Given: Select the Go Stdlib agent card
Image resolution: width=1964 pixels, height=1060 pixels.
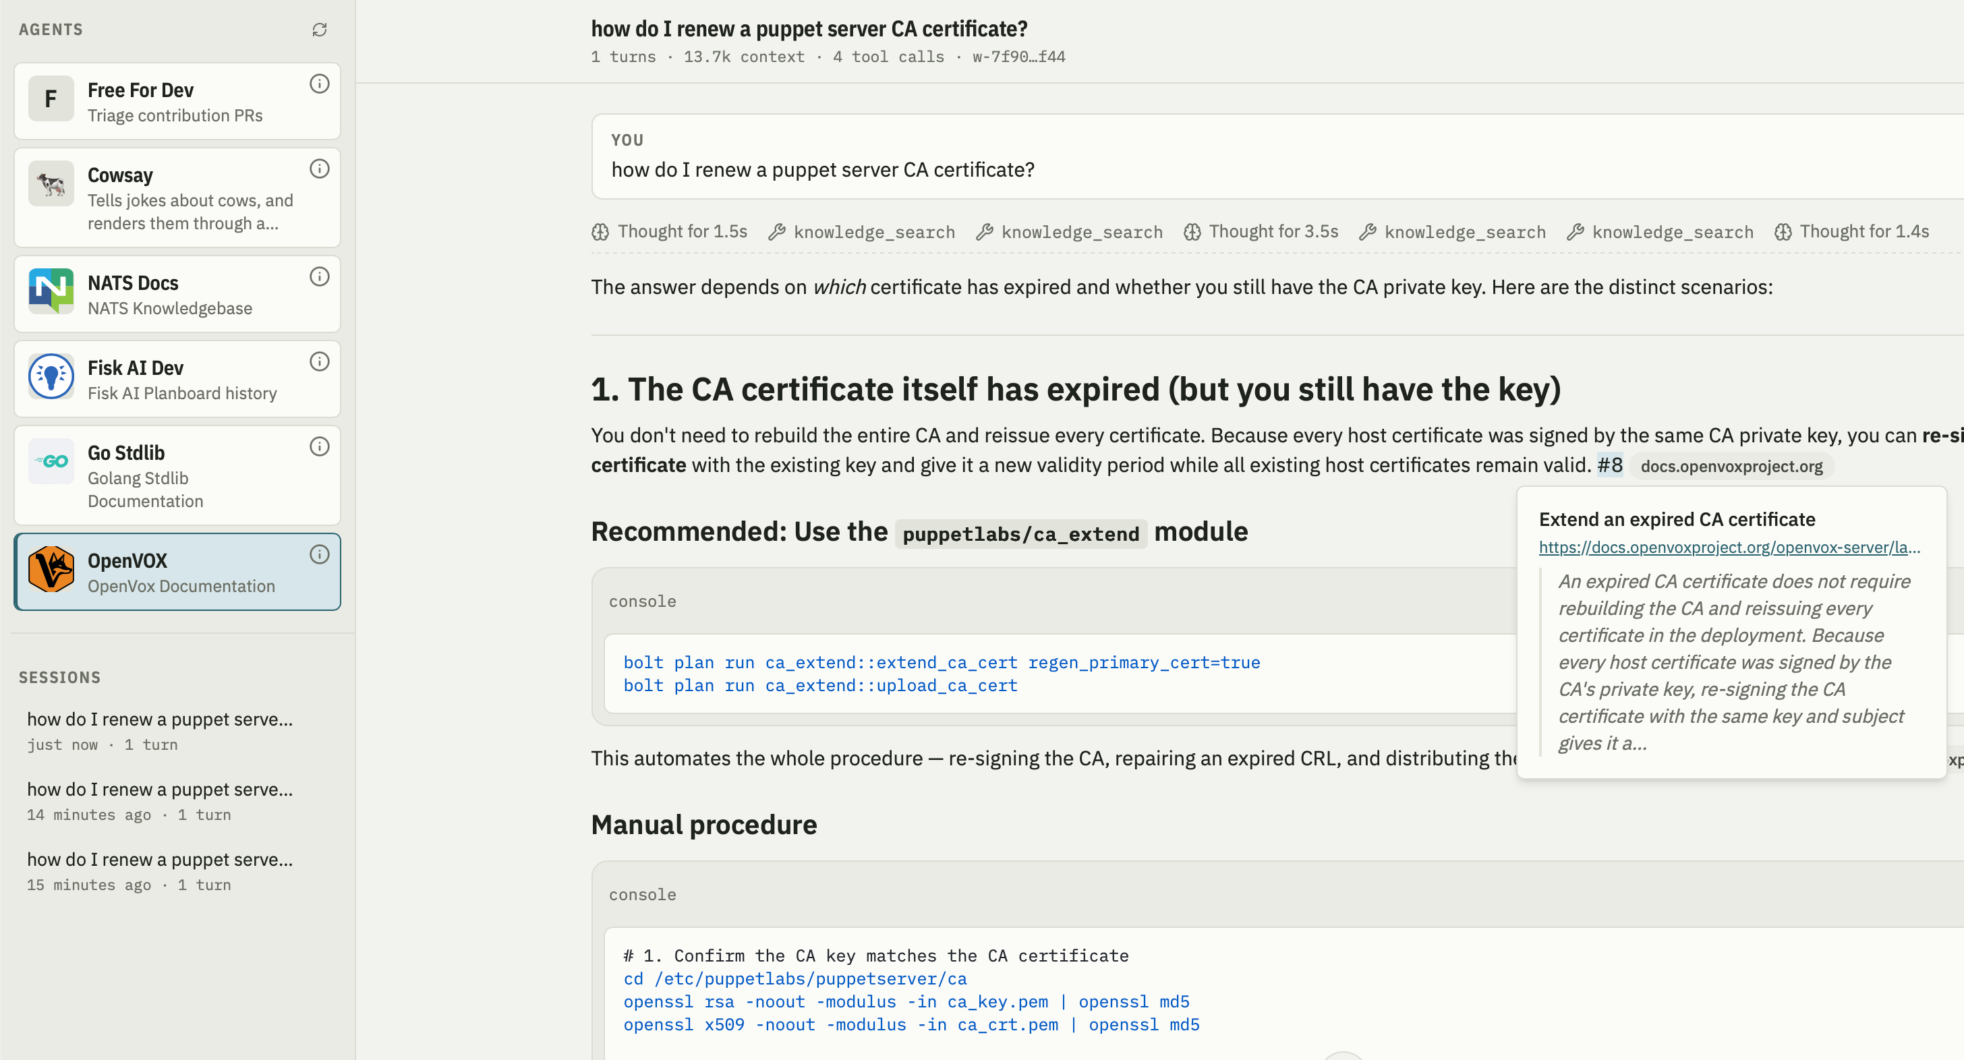Looking at the screenshot, I should 177,475.
